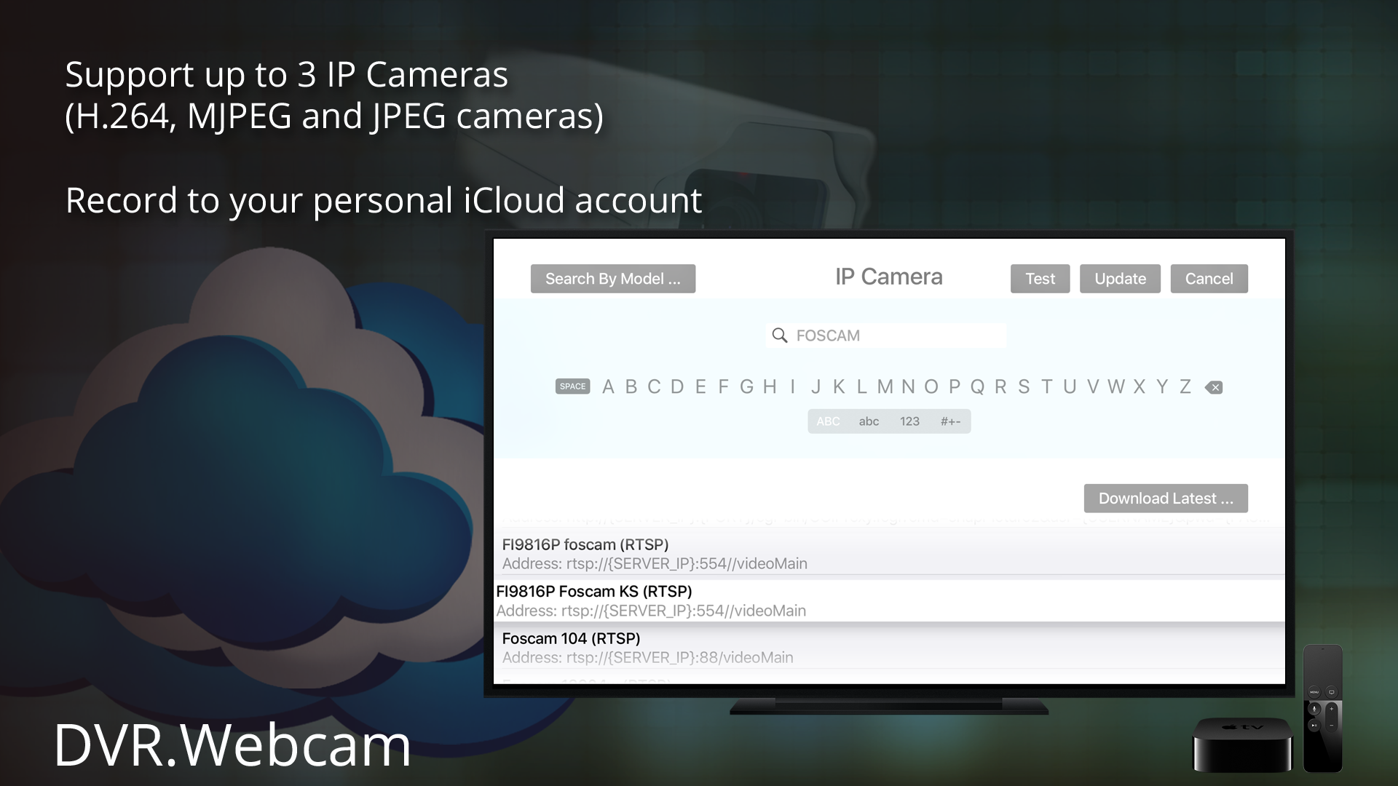Tap letter O on keyboard
The width and height of the screenshot is (1398, 786).
tap(931, 386)
